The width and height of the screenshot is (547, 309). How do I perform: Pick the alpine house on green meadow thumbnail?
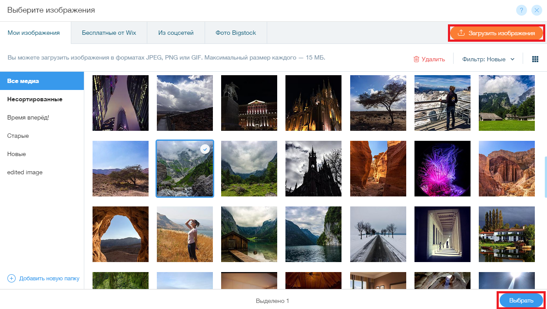coord(507,103)
